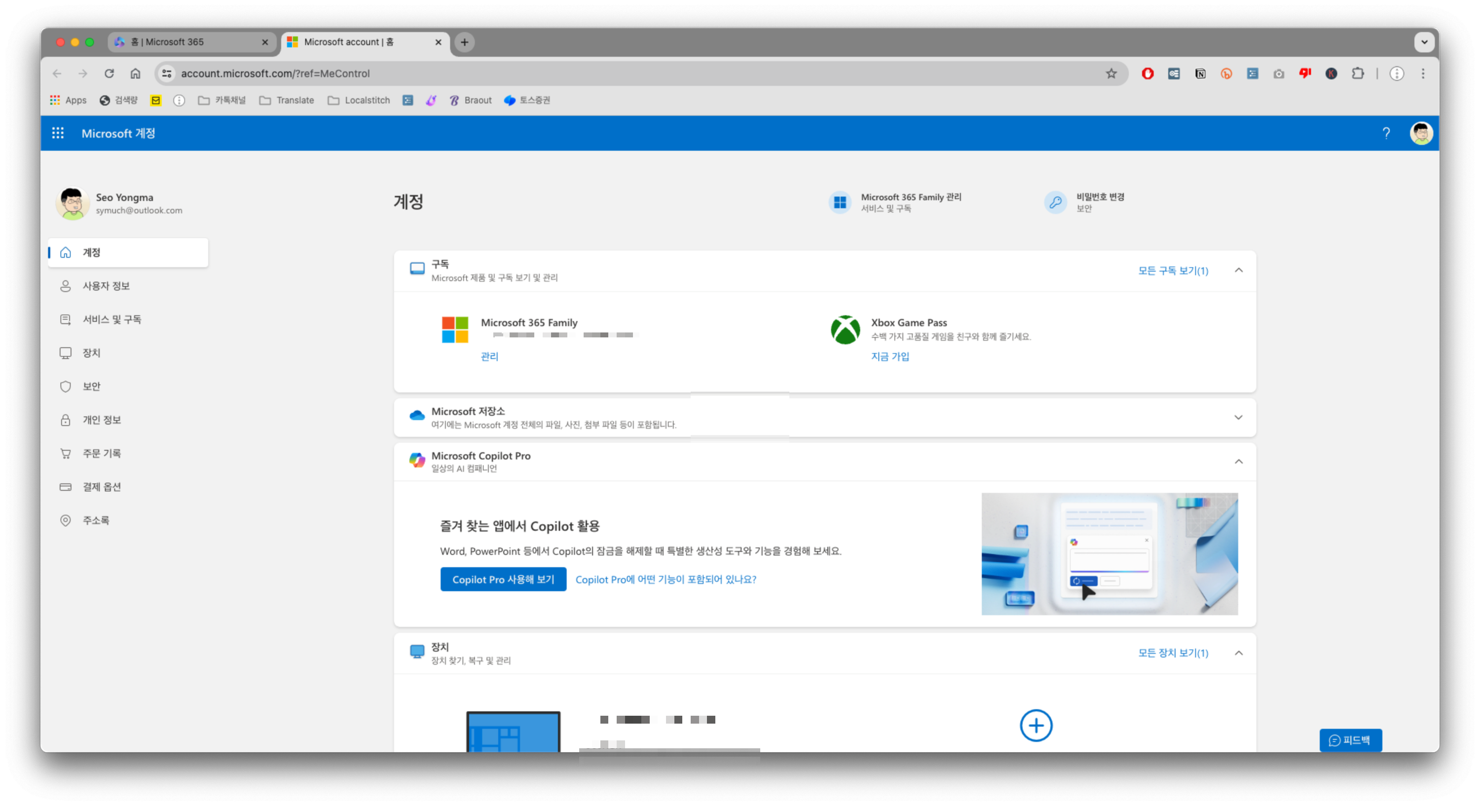Bookmark page with the star icon
Screen dimensions: 1480x806
[x=1111, y=73]
